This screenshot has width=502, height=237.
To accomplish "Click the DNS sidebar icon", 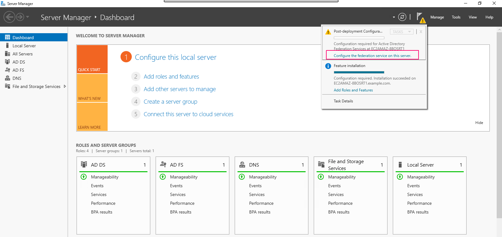I will [x=8, y=78].
